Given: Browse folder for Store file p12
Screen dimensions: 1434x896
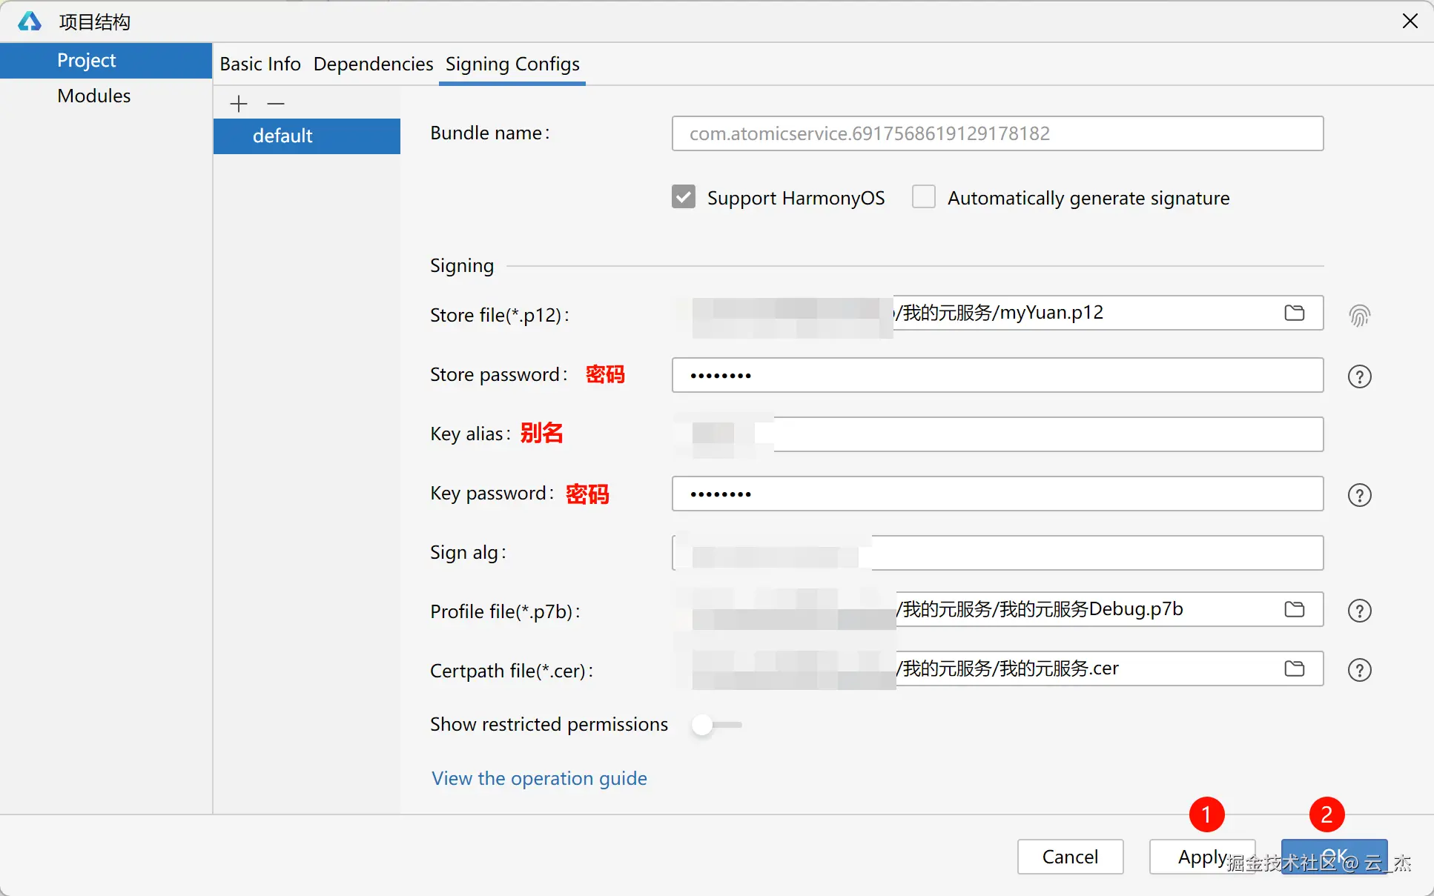Looking at the screenshot, I should [x=1294, y=313].
